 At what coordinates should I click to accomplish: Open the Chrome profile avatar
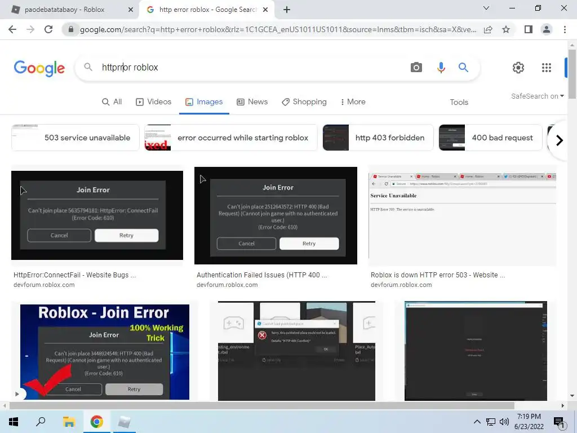(x=547, y=29)
